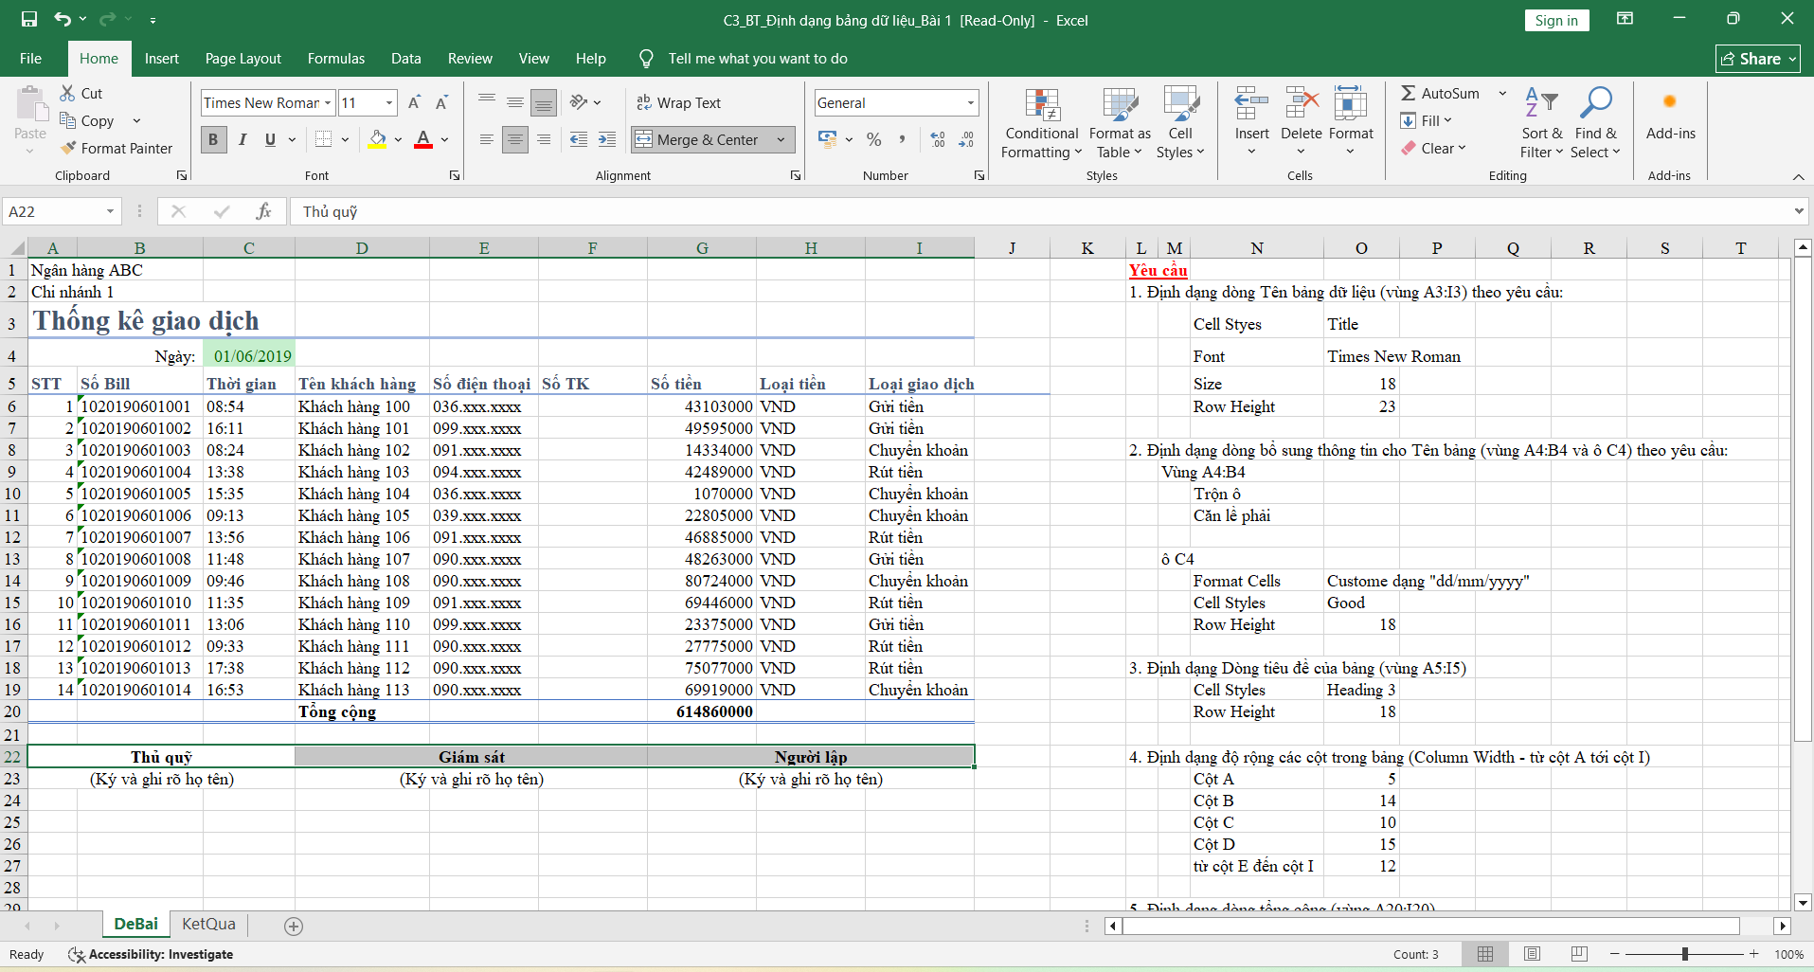Toggle Italic formatting
The width and height of the screenshot is (1814, 972).
(242, 139)
